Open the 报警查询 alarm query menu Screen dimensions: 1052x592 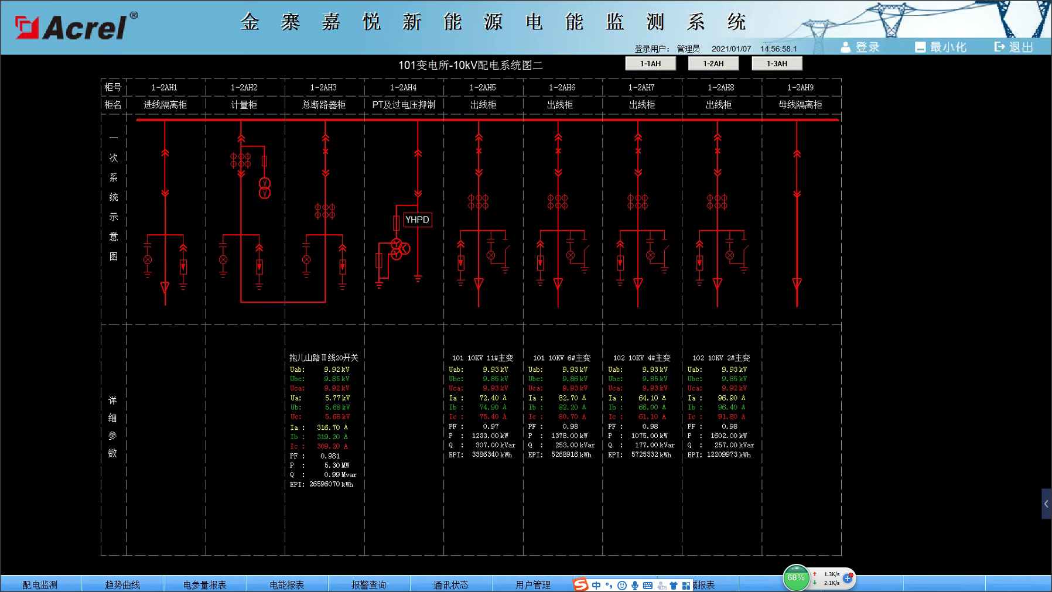tap(368, 584)
